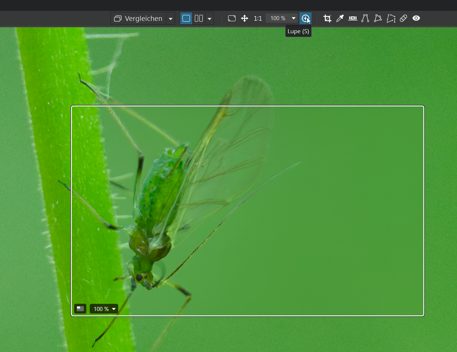Image resolution: width=457 pixels, height=352 pixels.
Task: Select the repair bandage tool
Action: tap(404, 18)
